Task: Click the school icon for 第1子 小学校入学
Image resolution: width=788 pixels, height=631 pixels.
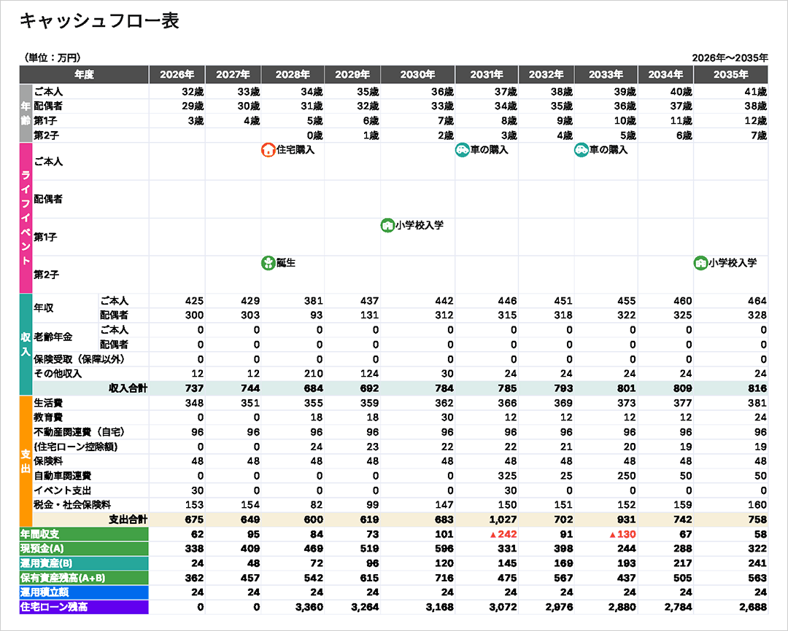Action: pos(387,225)
